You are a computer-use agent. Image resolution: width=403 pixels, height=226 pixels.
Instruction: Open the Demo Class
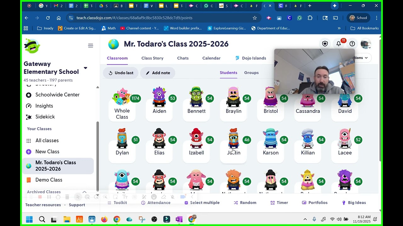click(49, 180)
